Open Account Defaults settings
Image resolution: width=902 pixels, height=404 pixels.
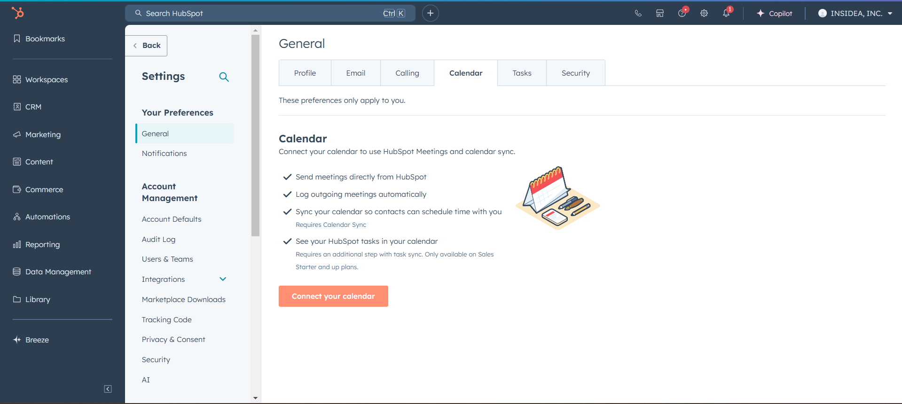pyautogui.click(x=172, y=219)
